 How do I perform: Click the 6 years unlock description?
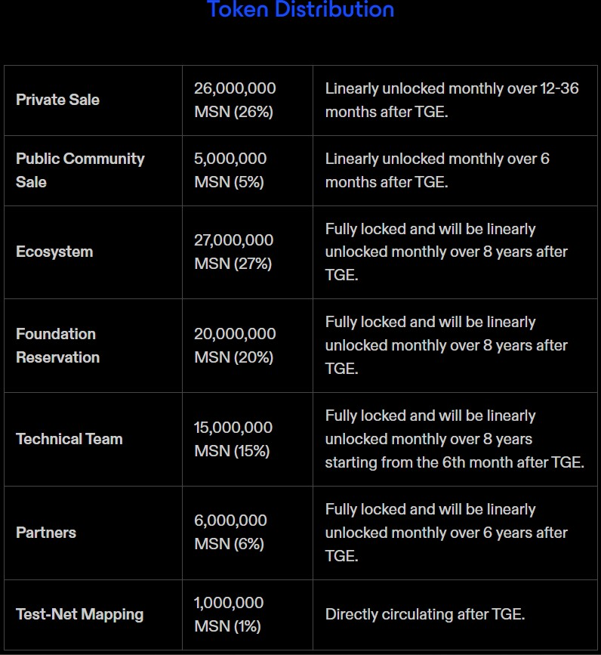pyautogui.click(x=445, y=533)
